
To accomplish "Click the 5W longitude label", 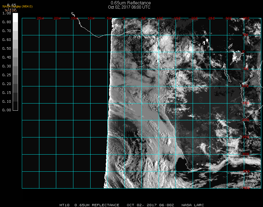I will (109, 18).
